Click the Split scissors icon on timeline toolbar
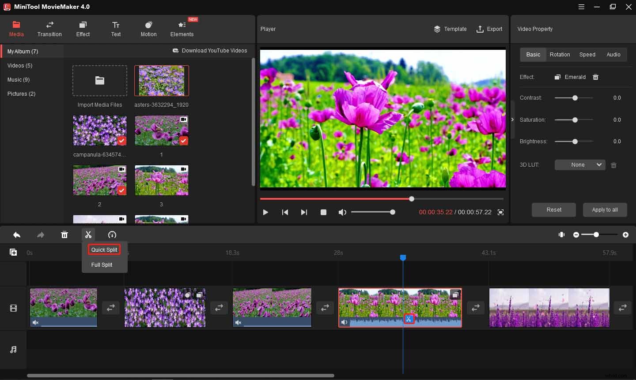The width and height of the screenshot is (636, 380). (x=88, y=235)
